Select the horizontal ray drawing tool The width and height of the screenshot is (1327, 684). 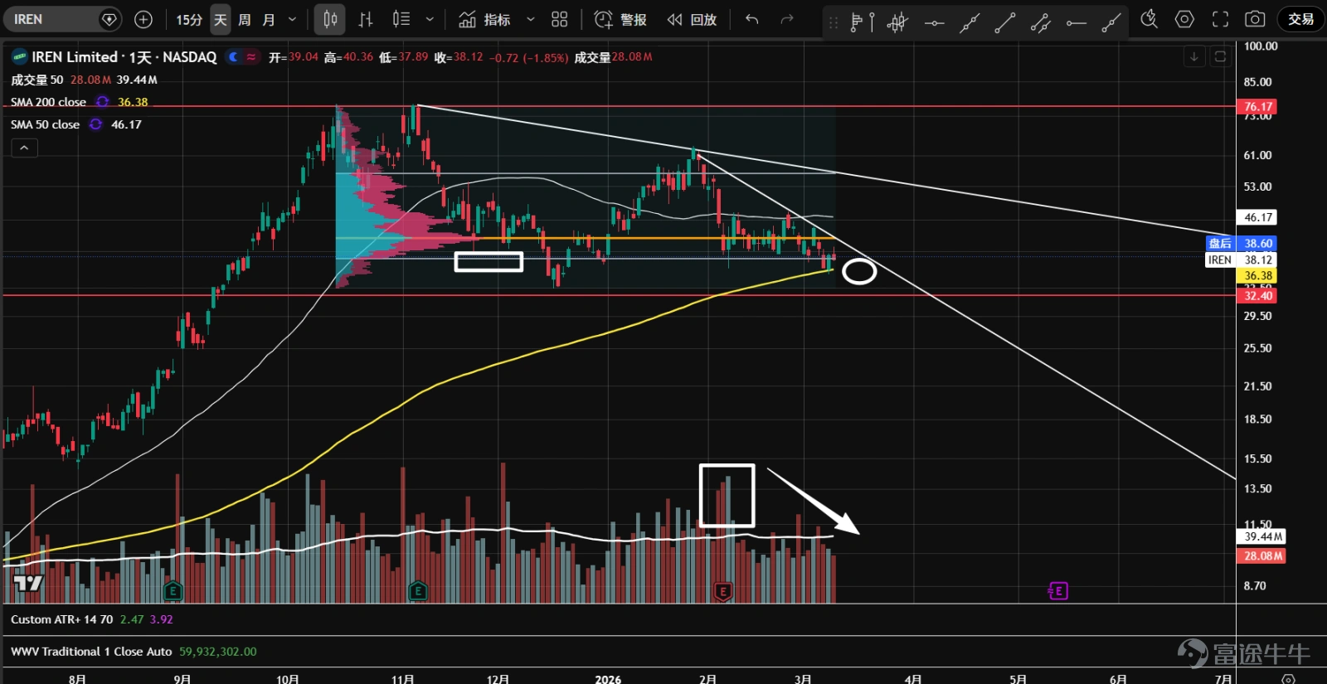[x=1077, y=22]
